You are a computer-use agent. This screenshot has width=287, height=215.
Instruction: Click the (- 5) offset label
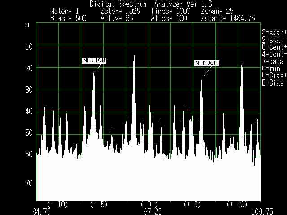(99, 204)
